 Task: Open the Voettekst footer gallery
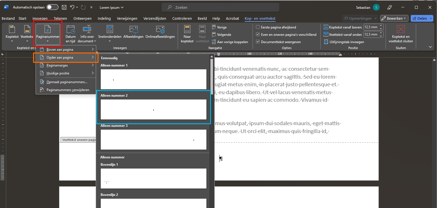click(27, 34)
